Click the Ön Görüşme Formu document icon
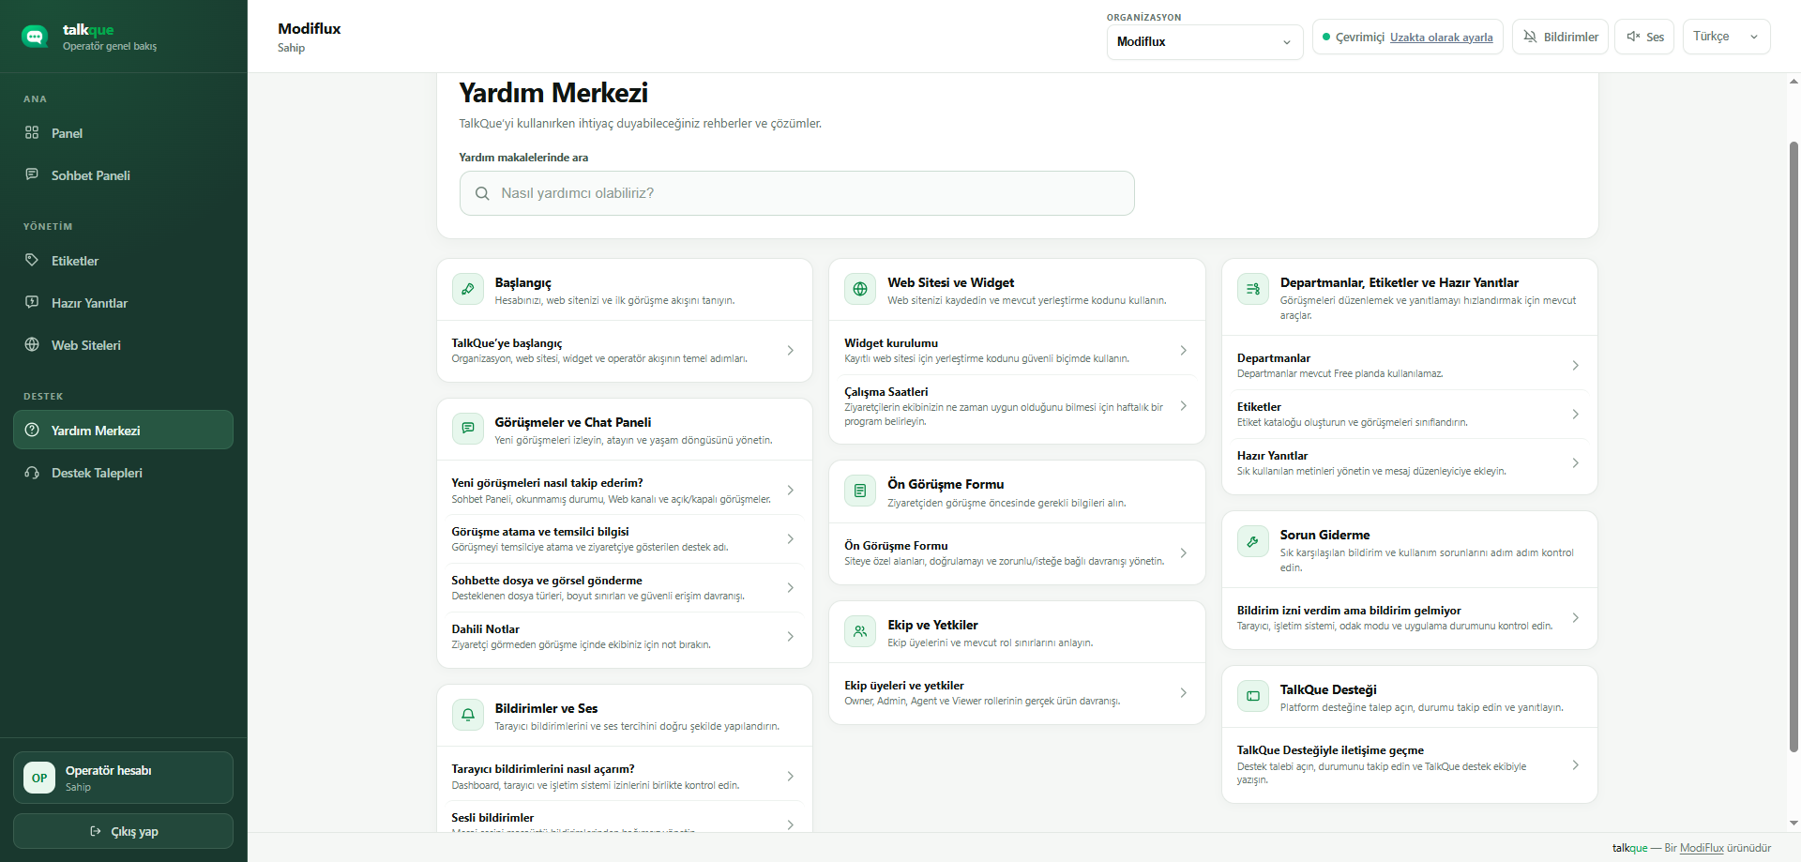 (860, 491)
